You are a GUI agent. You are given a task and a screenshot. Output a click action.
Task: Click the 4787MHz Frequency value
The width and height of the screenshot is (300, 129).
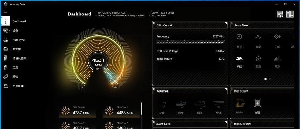[x=218, y=36]
